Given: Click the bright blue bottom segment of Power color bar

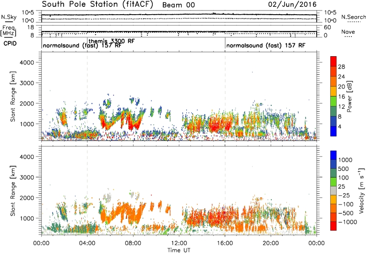Looking at the screenshot, I should click(x=334, y=131).
